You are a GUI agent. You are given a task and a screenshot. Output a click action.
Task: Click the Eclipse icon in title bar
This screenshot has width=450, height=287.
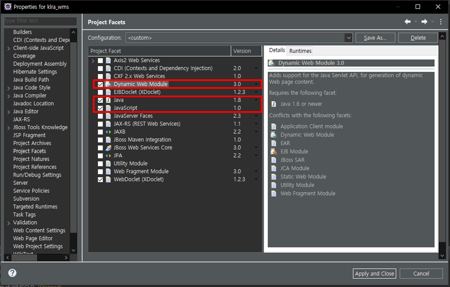click(x=7, y=7)
